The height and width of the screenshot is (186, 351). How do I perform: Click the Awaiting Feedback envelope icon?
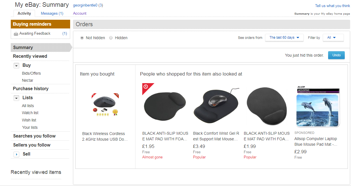pyautogui.click(x=16, y=34)
